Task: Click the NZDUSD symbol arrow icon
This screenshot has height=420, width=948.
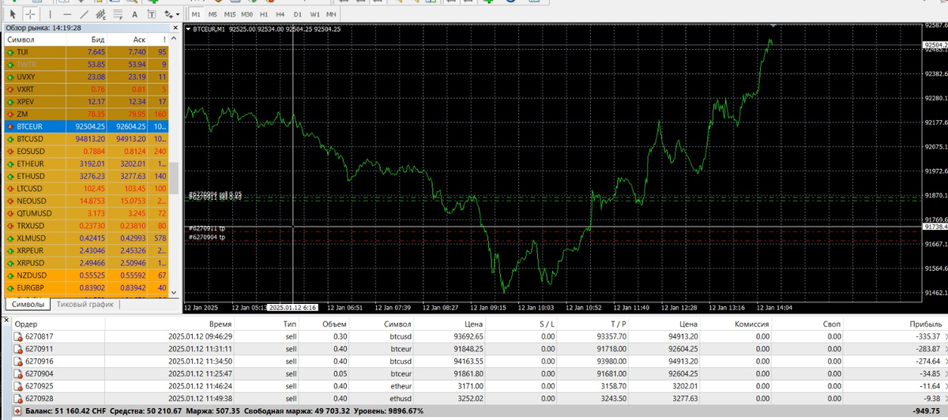Action: tap(10, 276)
